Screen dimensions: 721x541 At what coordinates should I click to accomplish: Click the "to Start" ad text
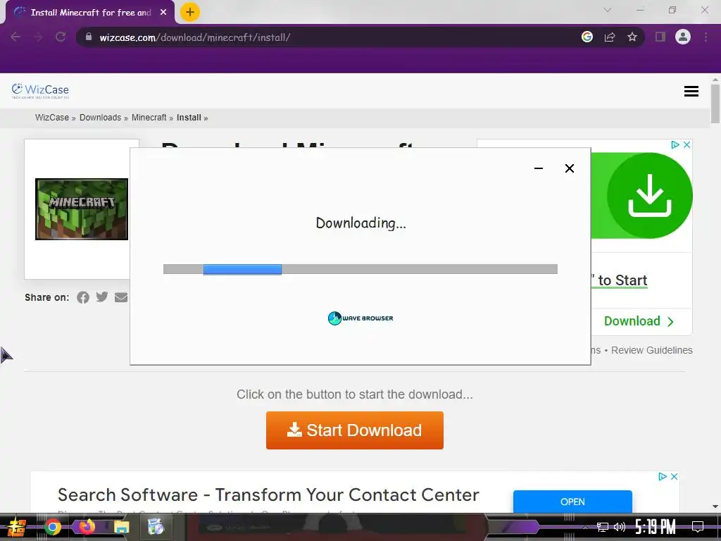point(620,280)
